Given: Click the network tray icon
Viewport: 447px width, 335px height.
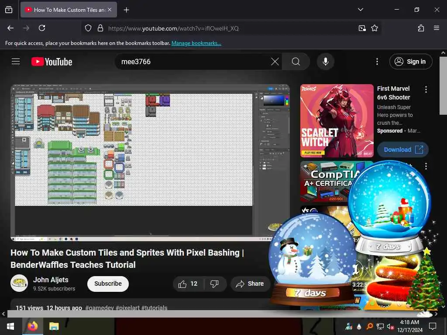Looking at the screenshot, I should pyautogui.click(x=380, y=326).
